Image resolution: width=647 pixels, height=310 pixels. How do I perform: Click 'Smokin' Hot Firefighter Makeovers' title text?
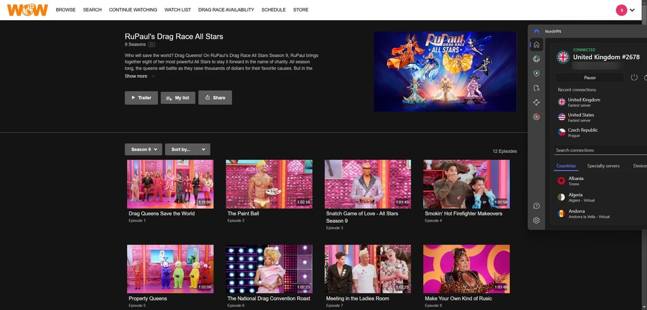coord(463,213)
